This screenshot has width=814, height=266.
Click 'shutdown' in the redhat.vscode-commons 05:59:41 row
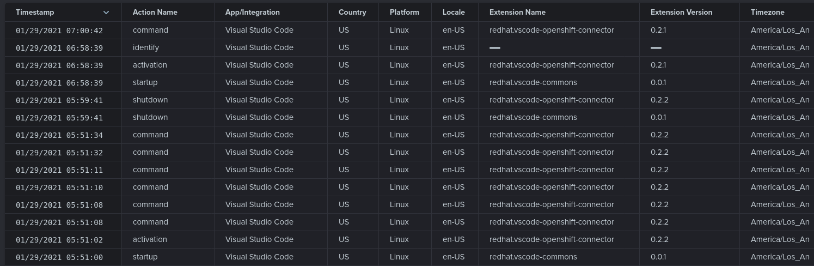(x=150, y=117)
